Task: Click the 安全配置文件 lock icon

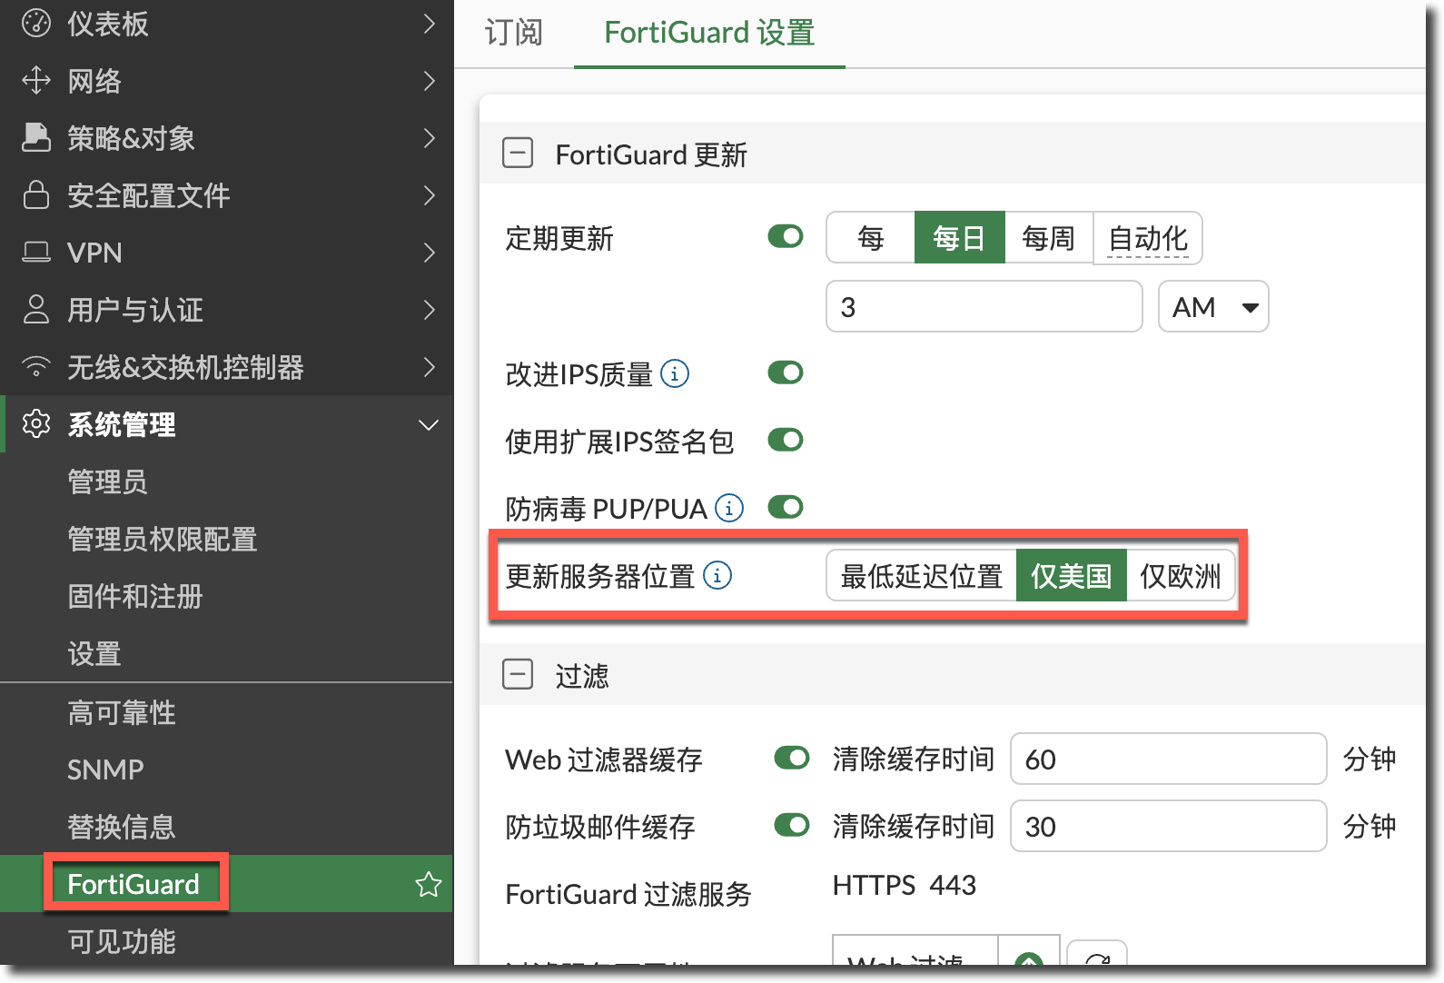Action: pyautogui.click(x=36, y=195)
